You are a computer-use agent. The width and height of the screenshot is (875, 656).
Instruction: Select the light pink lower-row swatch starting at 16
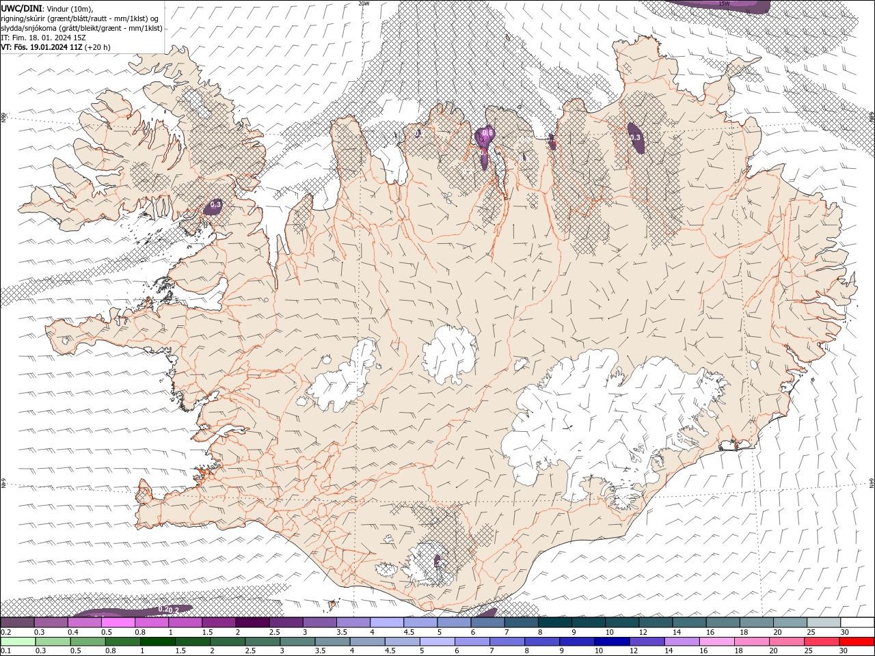click(x=716, y=642)
